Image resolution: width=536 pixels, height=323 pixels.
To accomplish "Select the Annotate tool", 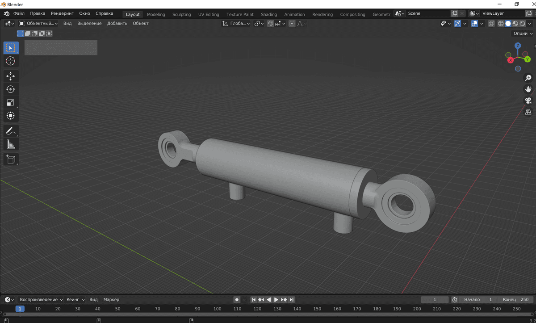I will tap(11, 131).
